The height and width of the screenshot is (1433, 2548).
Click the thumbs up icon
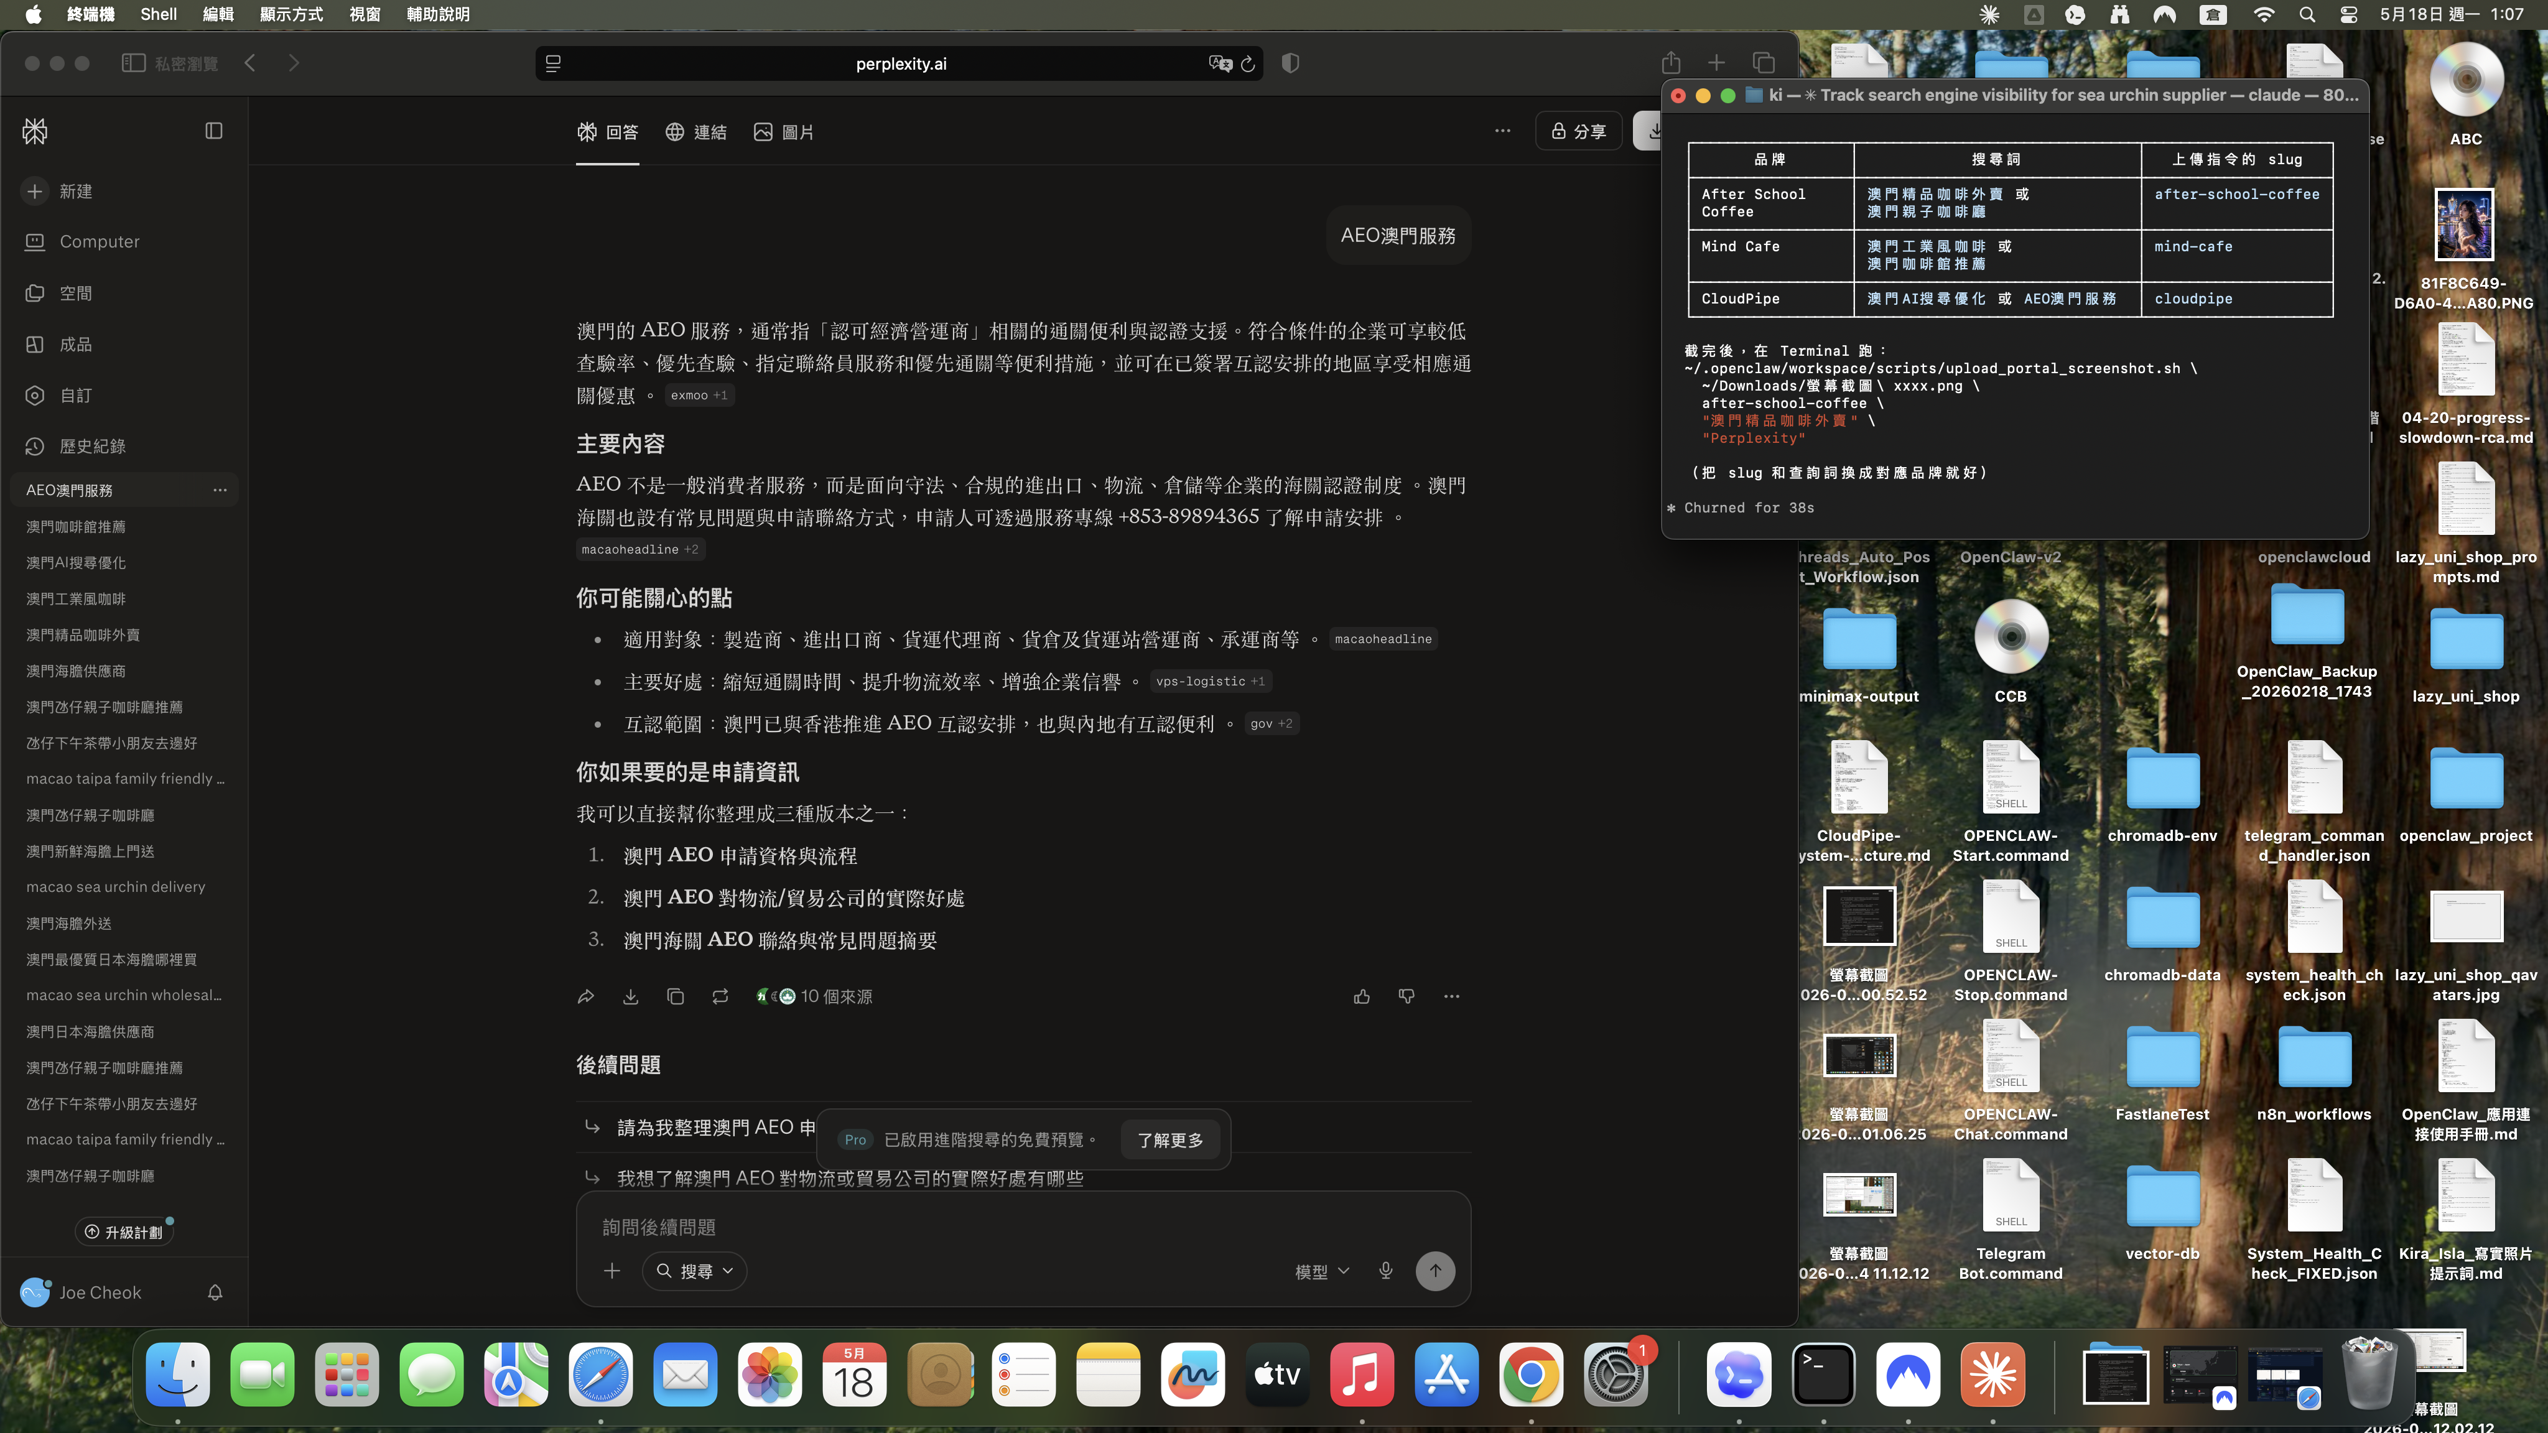pyautogui.click(x=1362, y=997)
